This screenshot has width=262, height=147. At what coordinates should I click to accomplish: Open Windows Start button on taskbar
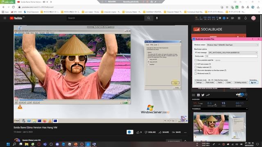pos(8,144)
